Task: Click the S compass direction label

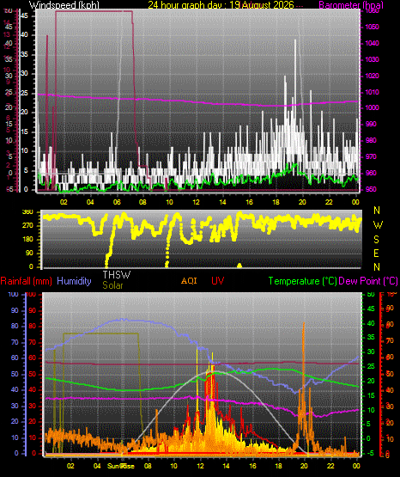Action: point(376,240)
